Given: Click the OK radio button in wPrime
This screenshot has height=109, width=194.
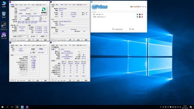Looking at the screenshot, I should pyautogui.click(x=130, y=29).
